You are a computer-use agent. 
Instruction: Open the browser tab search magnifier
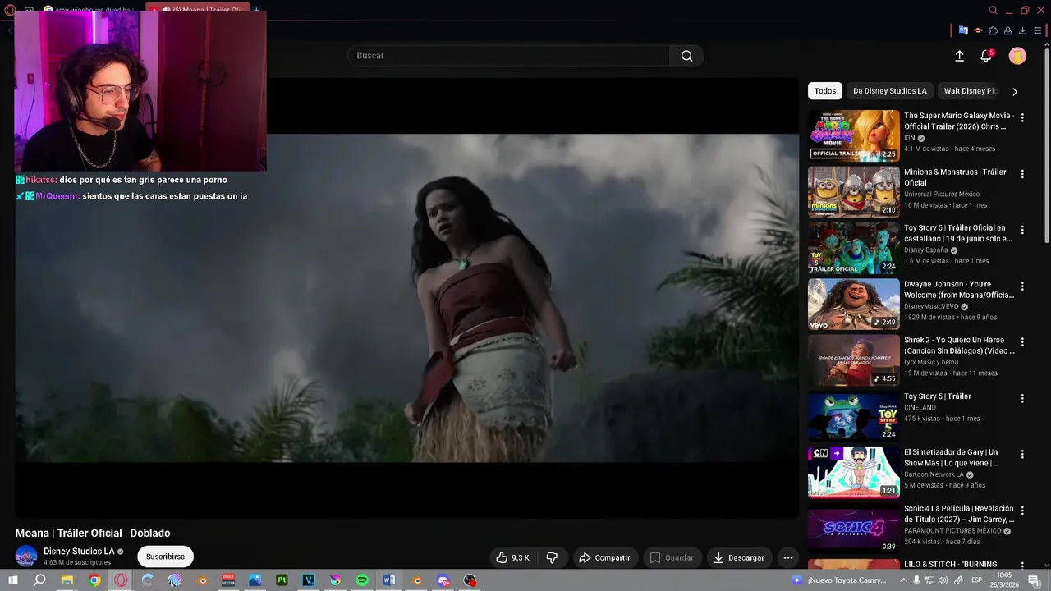(x=993, y=10)
